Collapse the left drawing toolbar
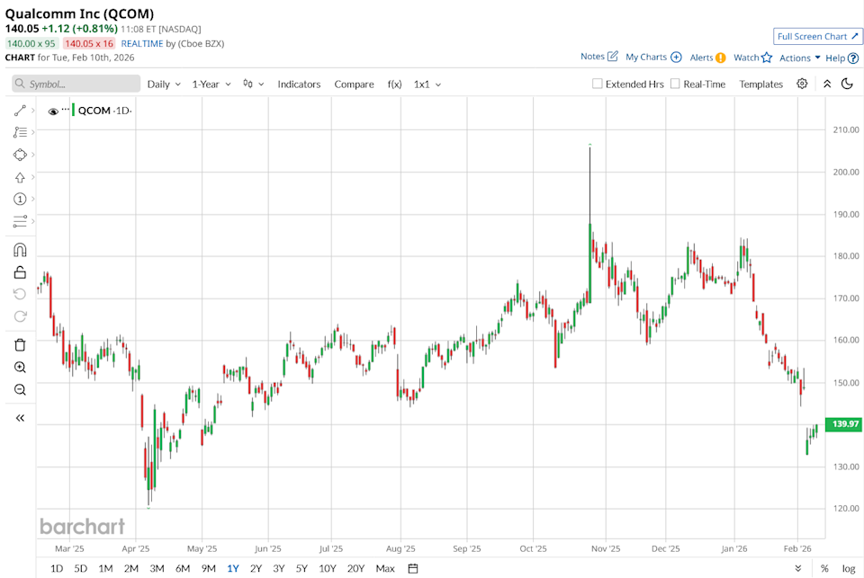Screen dimensions: 864x578 pos(20,418)
